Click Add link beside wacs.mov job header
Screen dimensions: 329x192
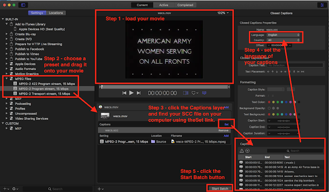(226, 107)
